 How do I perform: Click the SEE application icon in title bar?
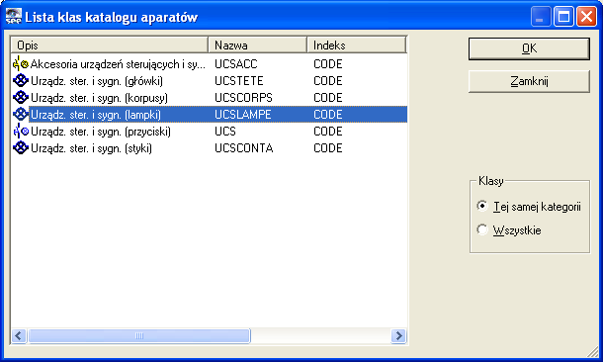[13, 17]
